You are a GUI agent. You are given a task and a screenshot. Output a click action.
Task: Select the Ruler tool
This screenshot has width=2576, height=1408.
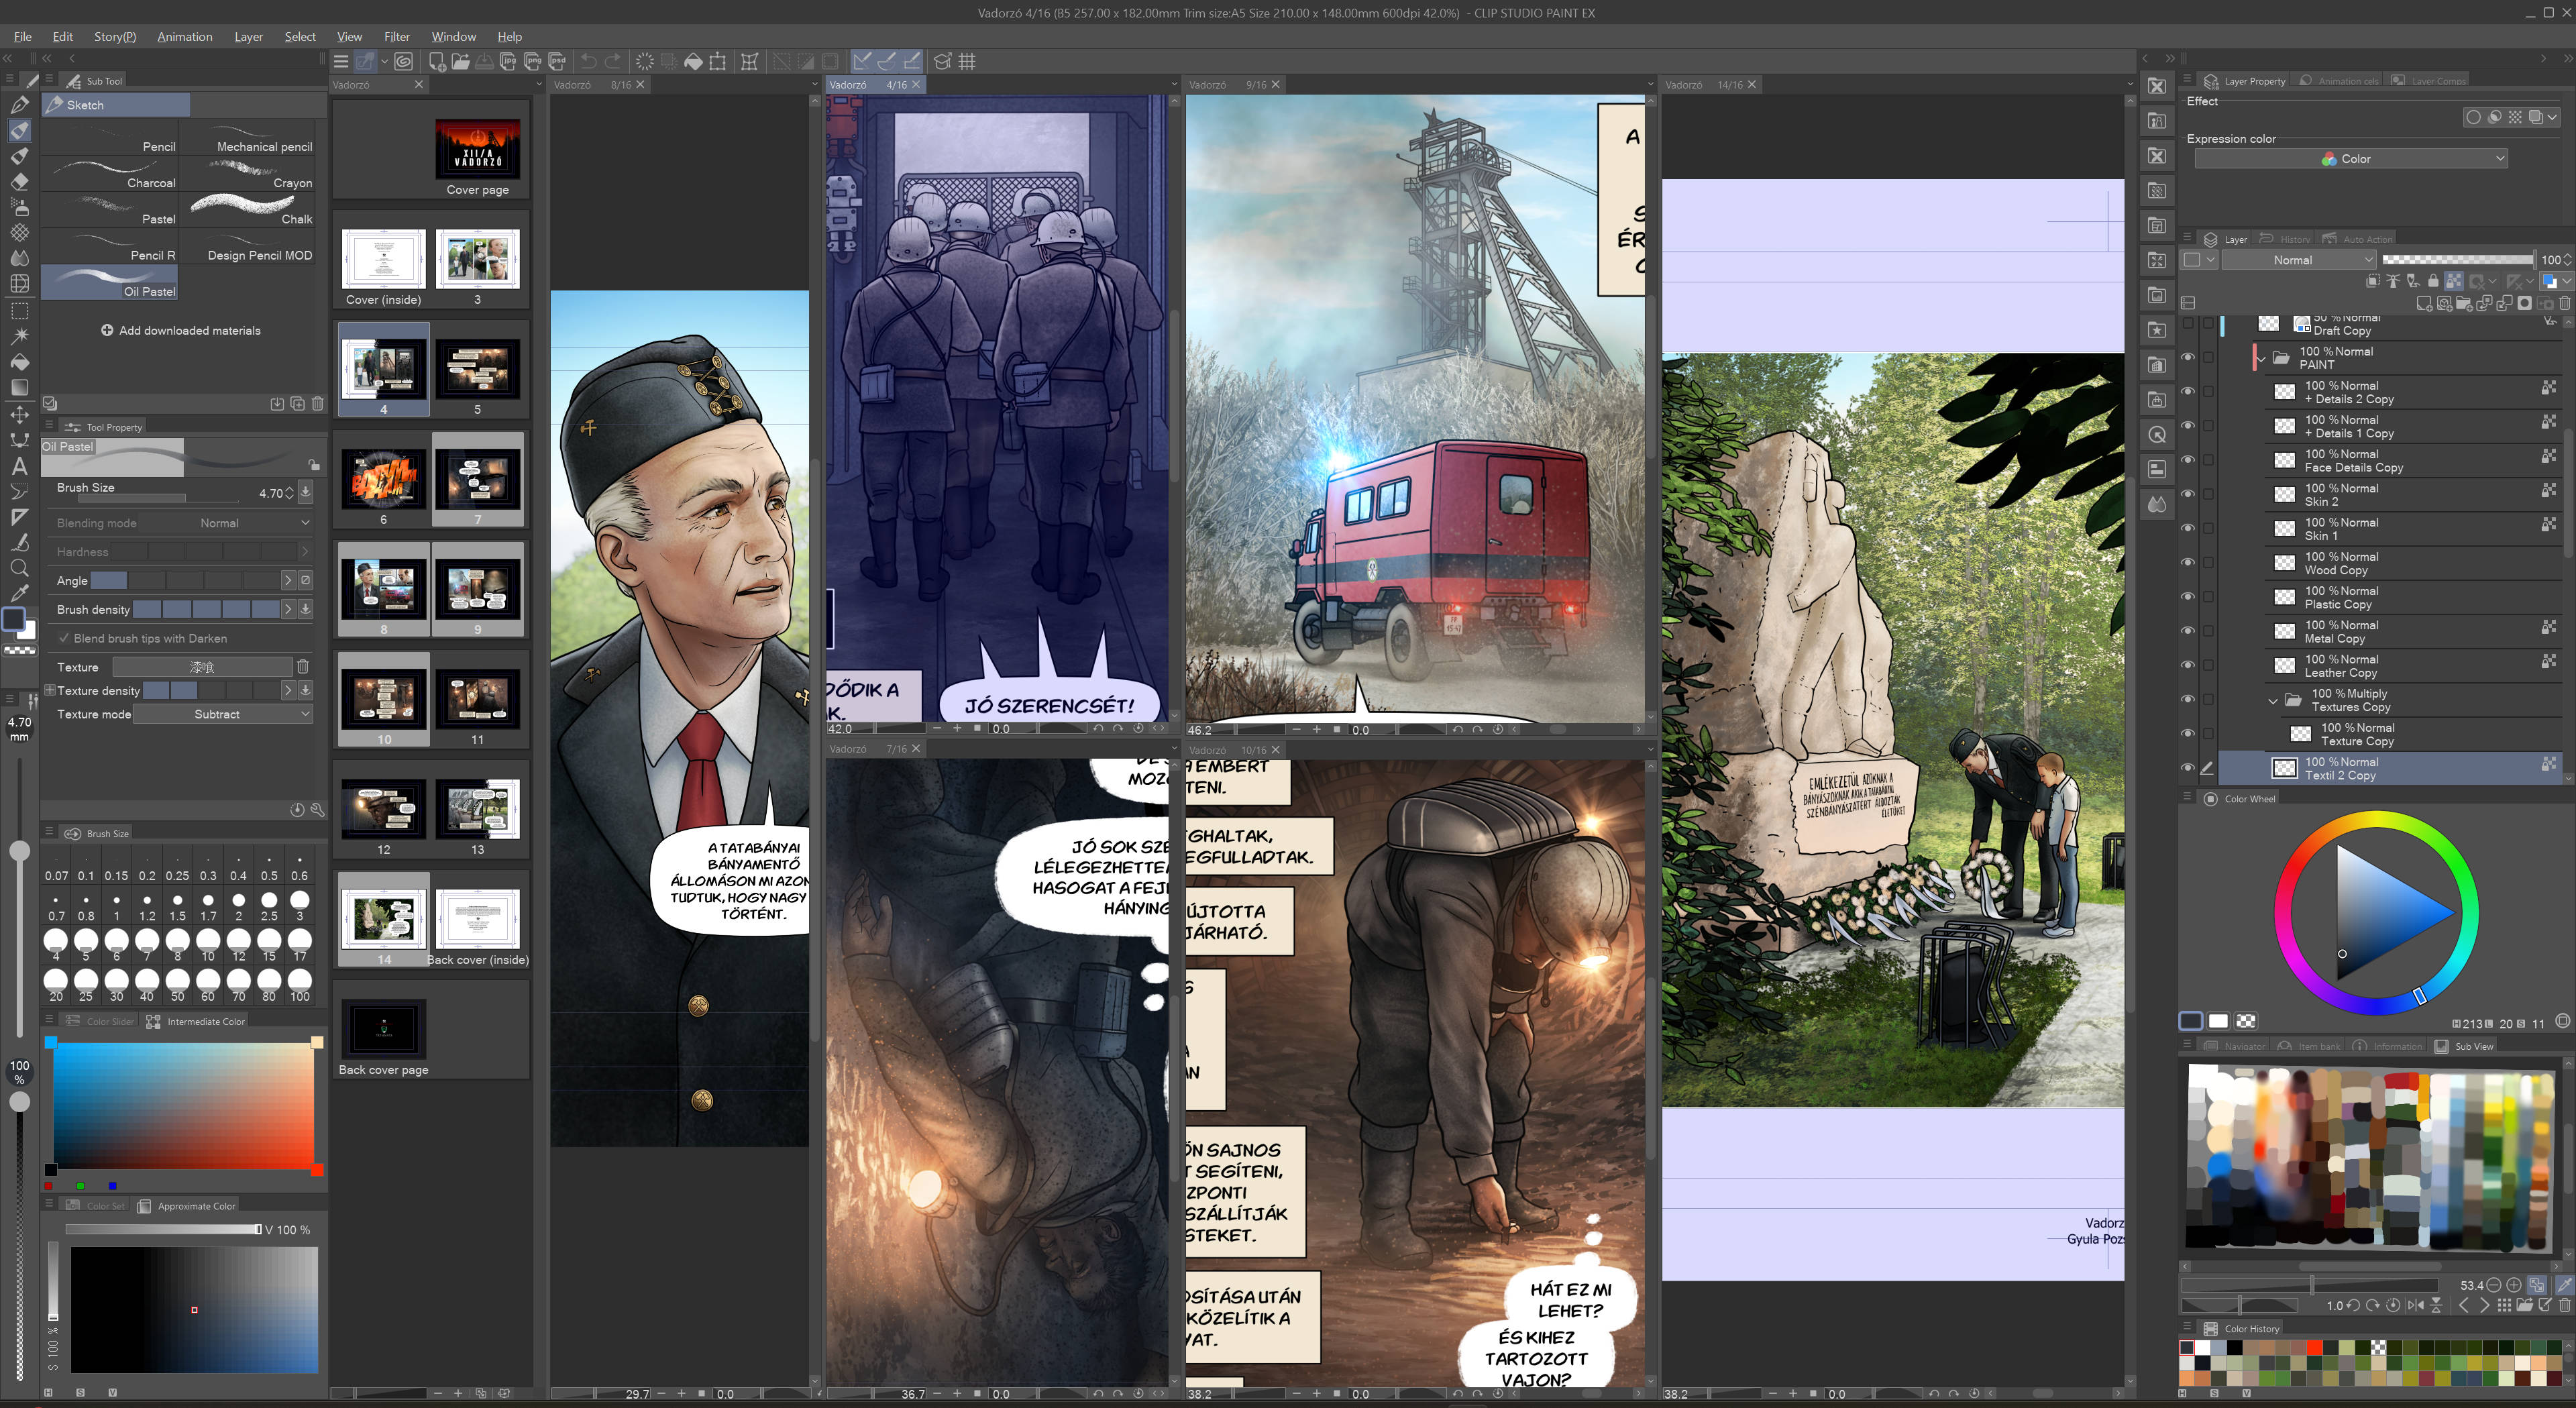[x=19, y=516]
